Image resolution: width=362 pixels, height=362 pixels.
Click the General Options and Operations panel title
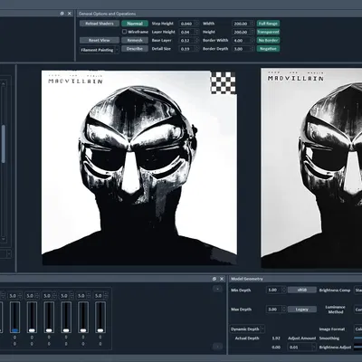click(107, 14)
